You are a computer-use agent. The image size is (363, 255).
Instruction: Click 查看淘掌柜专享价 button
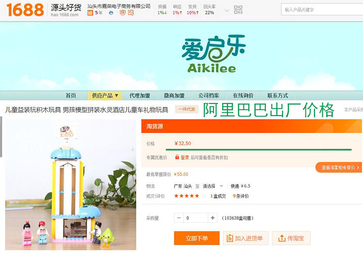(x=339, y=167)
